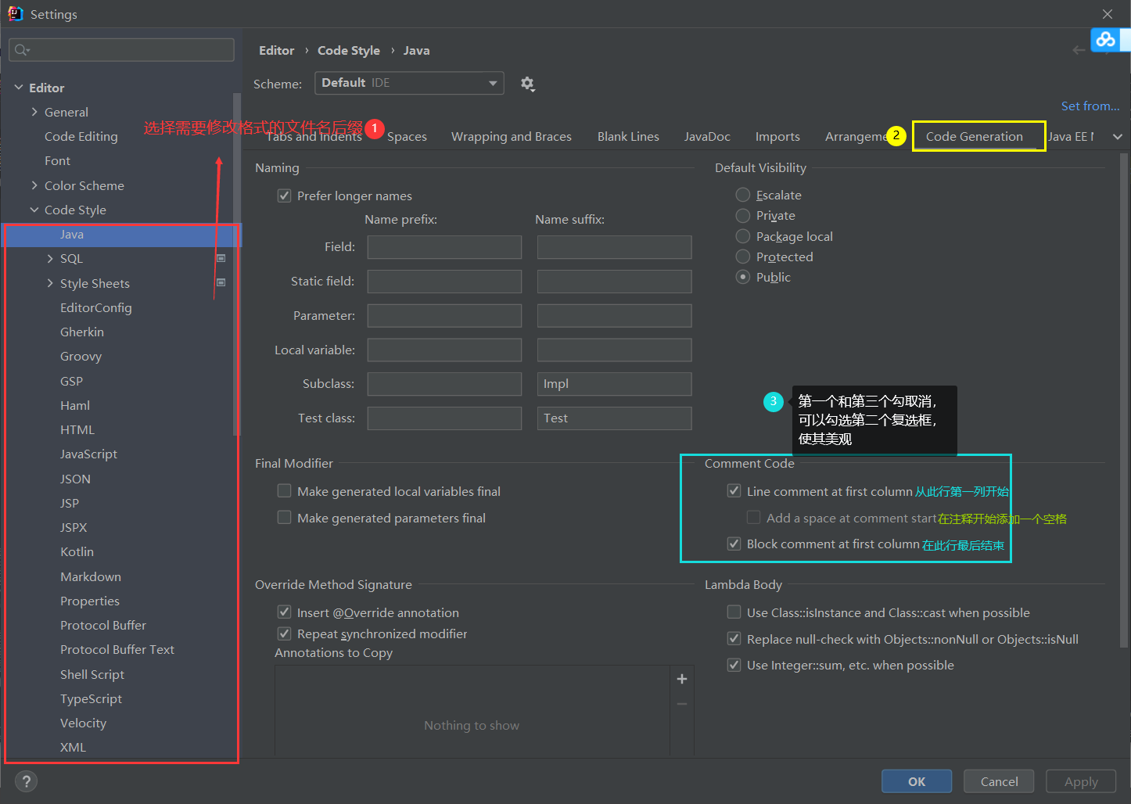Image resolution: width=1131 pixels, height=804 pixels.
Task: Select Protected visibility radio button
Action: (x=743, y=257)
